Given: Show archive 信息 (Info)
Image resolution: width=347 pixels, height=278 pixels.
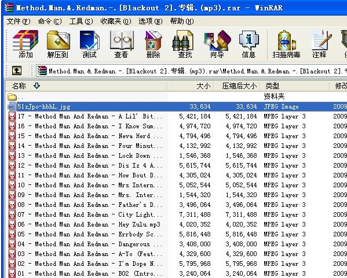Looking at the screenshot, I should (249, 45).
